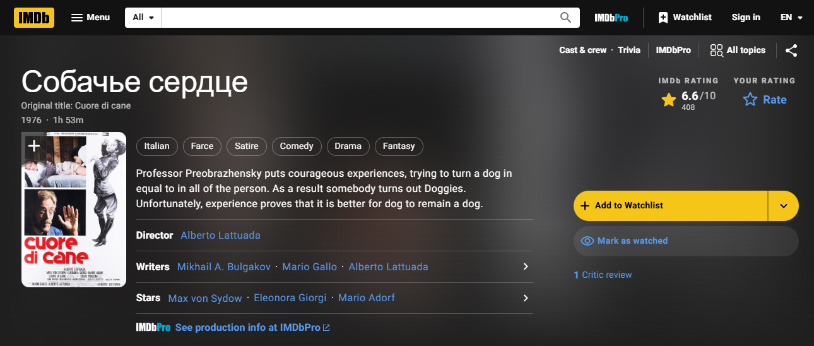Open the Trivia link
This screenshot has height=346, width=814.
629,50
